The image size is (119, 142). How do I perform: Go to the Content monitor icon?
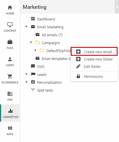pyautogui.click(x=10, y=25)
